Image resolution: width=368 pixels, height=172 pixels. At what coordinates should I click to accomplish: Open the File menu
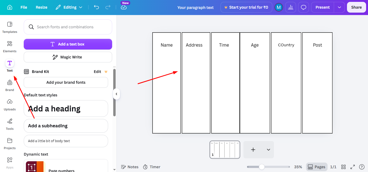pyautogui.click(x=24, y=7)
